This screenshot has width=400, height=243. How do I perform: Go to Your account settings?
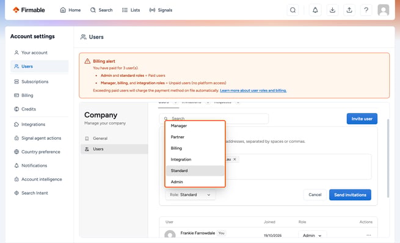[39, 53]
